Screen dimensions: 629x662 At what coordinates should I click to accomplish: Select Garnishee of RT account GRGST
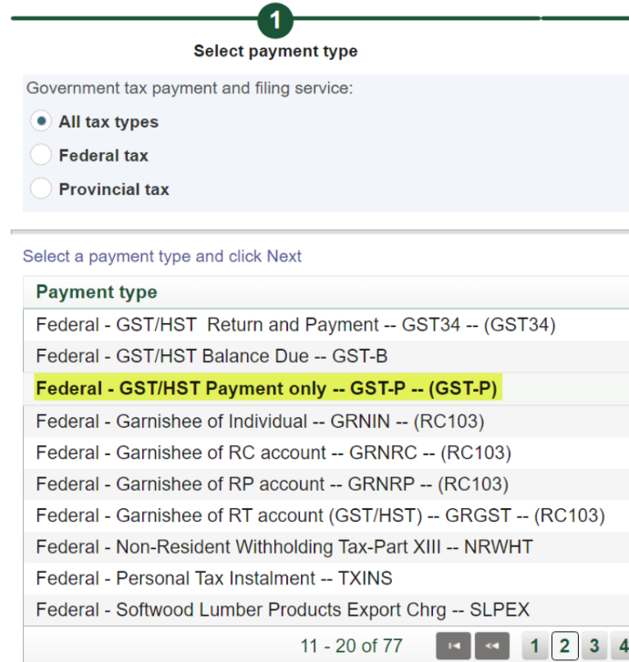coord(326,515)
